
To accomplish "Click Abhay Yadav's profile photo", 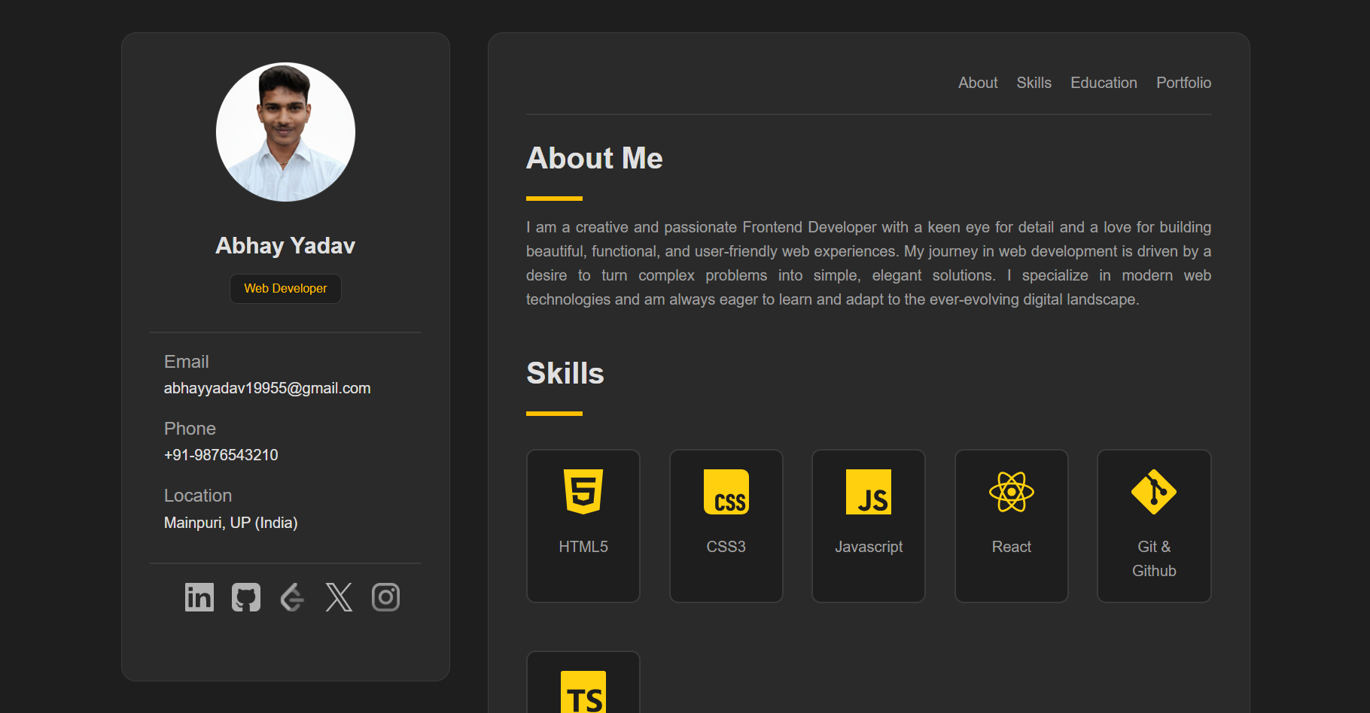I will (x=285, y=132).
